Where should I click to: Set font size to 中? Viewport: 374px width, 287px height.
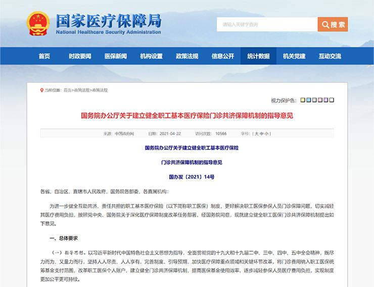click(261, 134)
